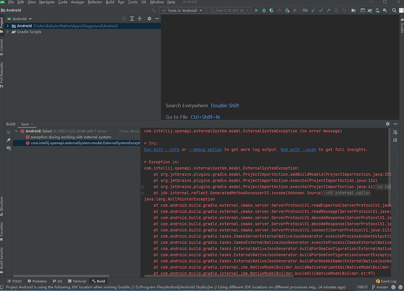
Task: Expand the Gradle Scripts tree node
Action: tap(8, 32)
